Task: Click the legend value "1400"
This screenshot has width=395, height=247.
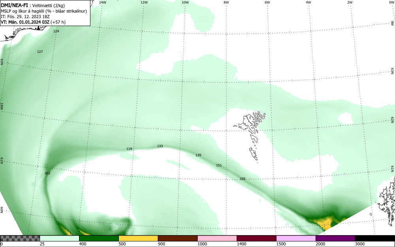Action: [242, 244]
